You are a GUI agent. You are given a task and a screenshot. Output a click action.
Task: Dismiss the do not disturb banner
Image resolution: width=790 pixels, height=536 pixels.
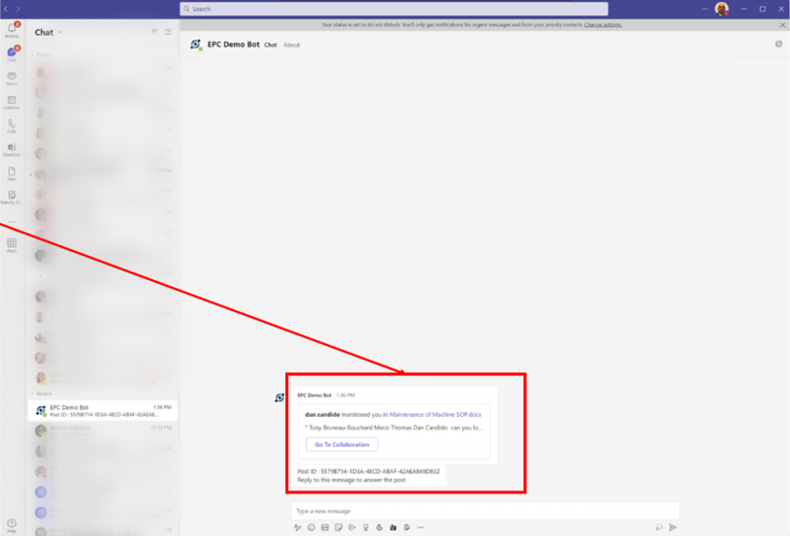782,24
